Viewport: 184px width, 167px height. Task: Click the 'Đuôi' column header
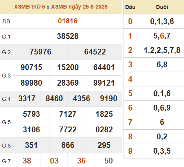coord(162,7)
